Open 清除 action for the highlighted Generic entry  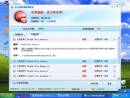tap(106, 61)
